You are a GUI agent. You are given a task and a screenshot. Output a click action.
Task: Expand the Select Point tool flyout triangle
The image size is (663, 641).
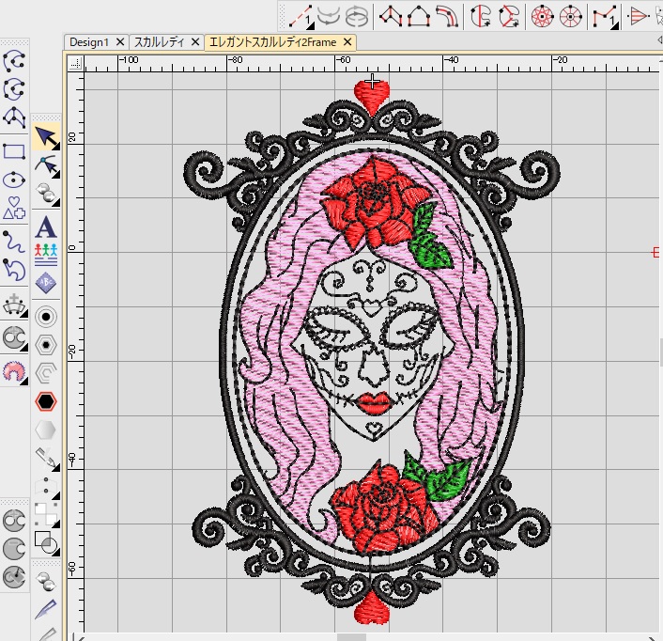[x=56, y=175]
